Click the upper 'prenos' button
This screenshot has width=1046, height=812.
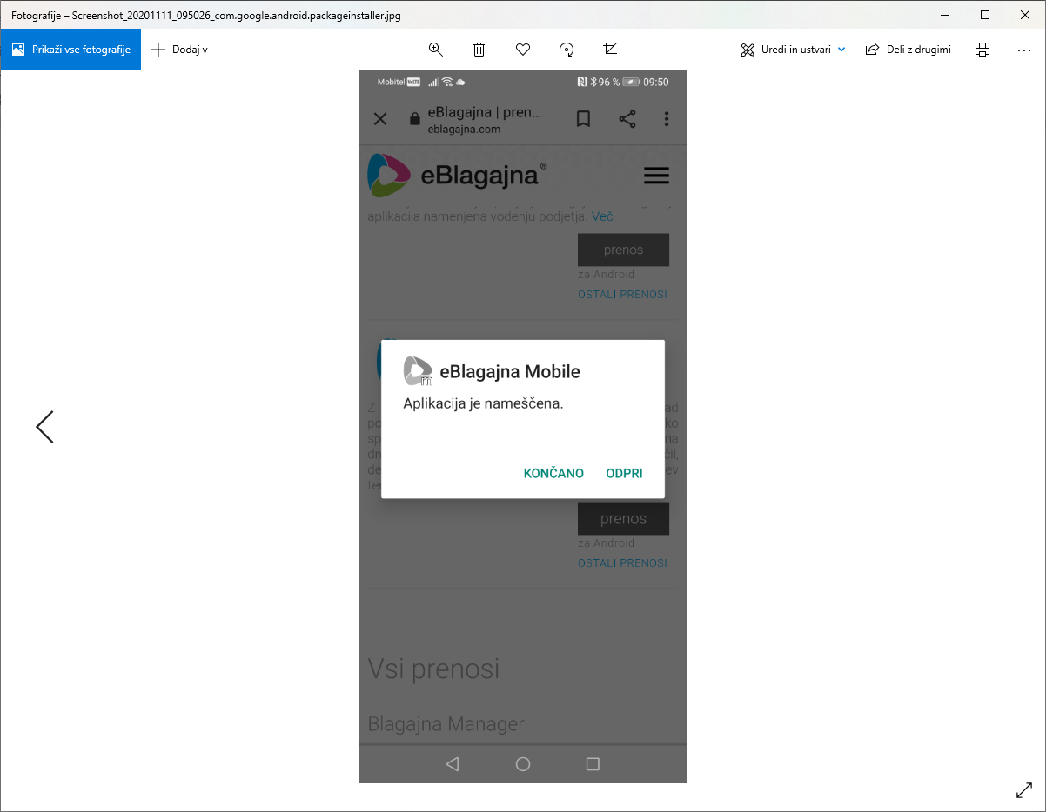[623, 250]
